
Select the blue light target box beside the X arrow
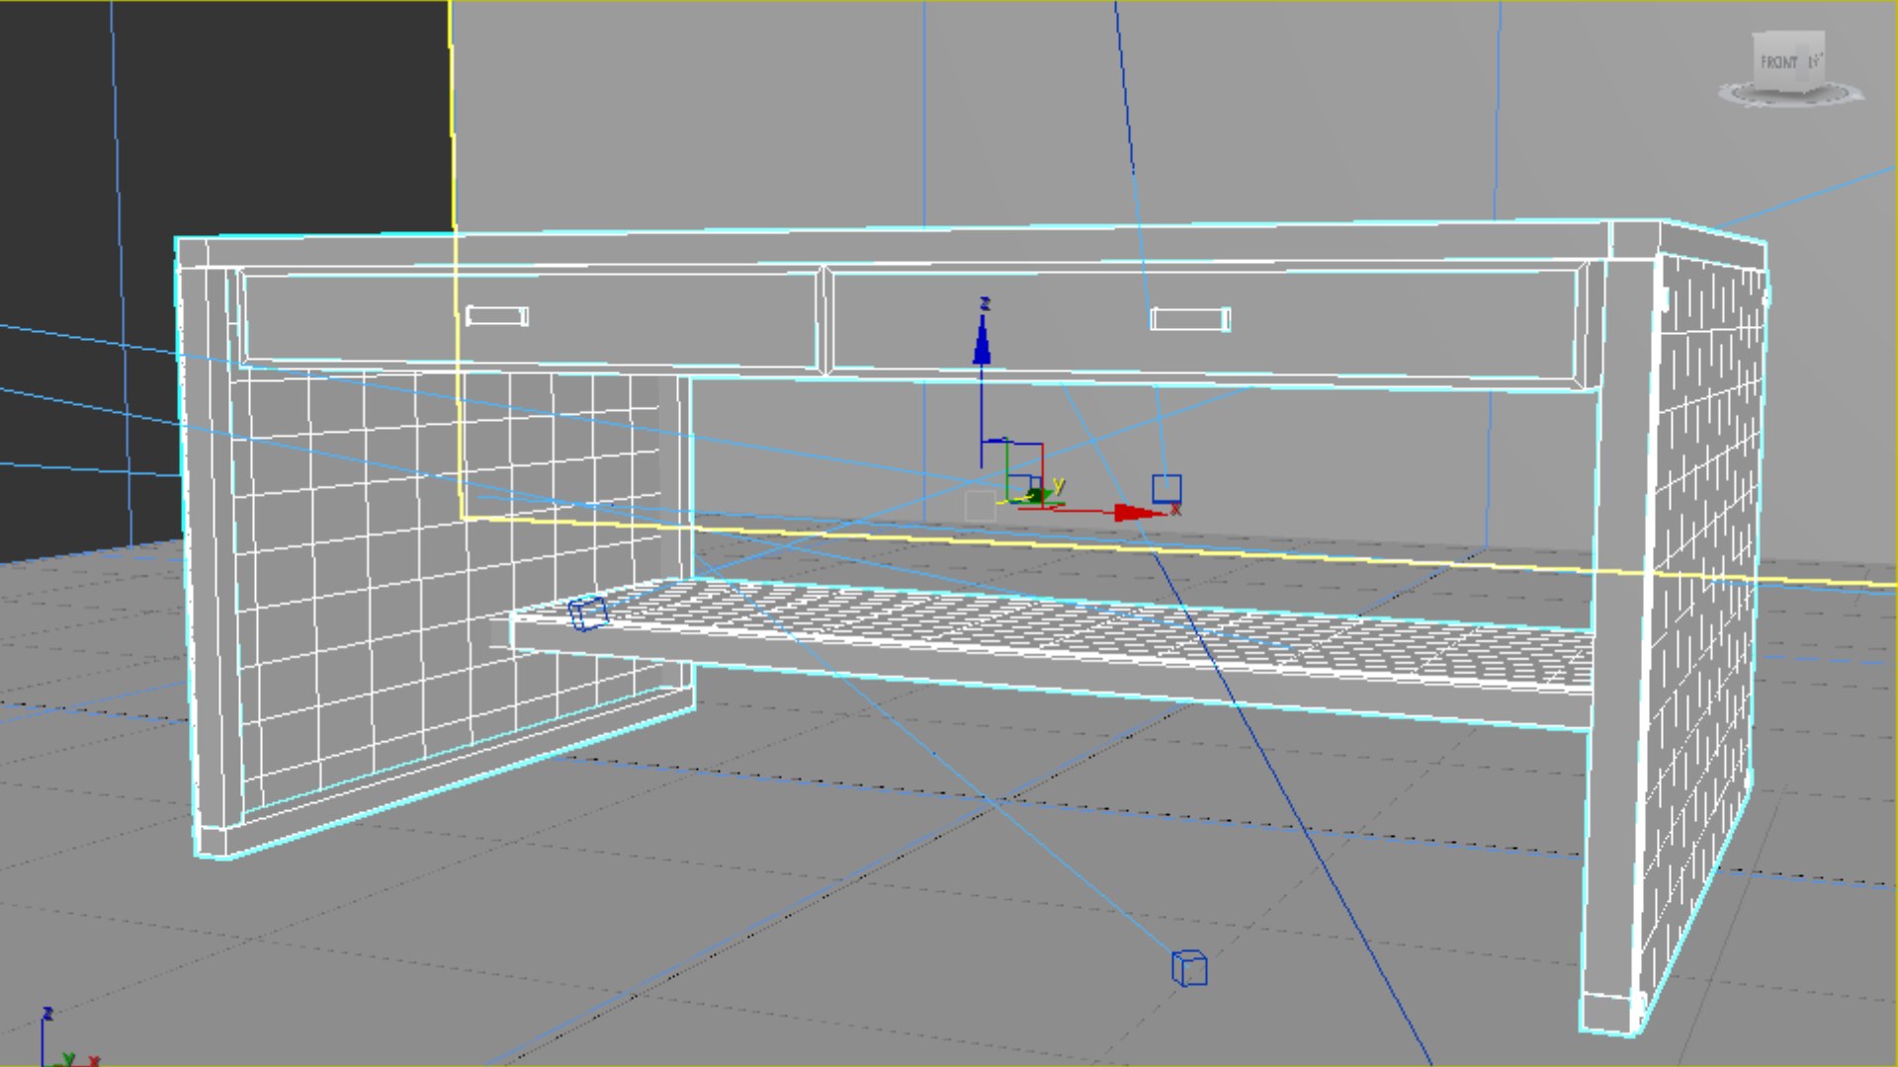(x=1166, y=488)
